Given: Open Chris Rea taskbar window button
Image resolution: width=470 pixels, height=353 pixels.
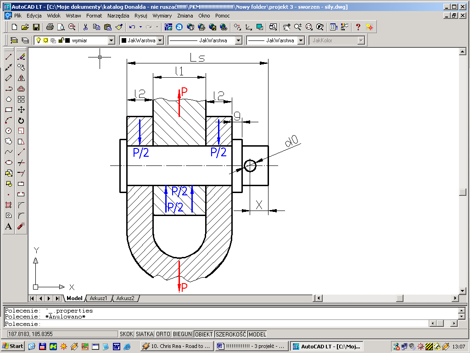Looking at the screenshot, I should pyautogui.click(x=176, y=346).
